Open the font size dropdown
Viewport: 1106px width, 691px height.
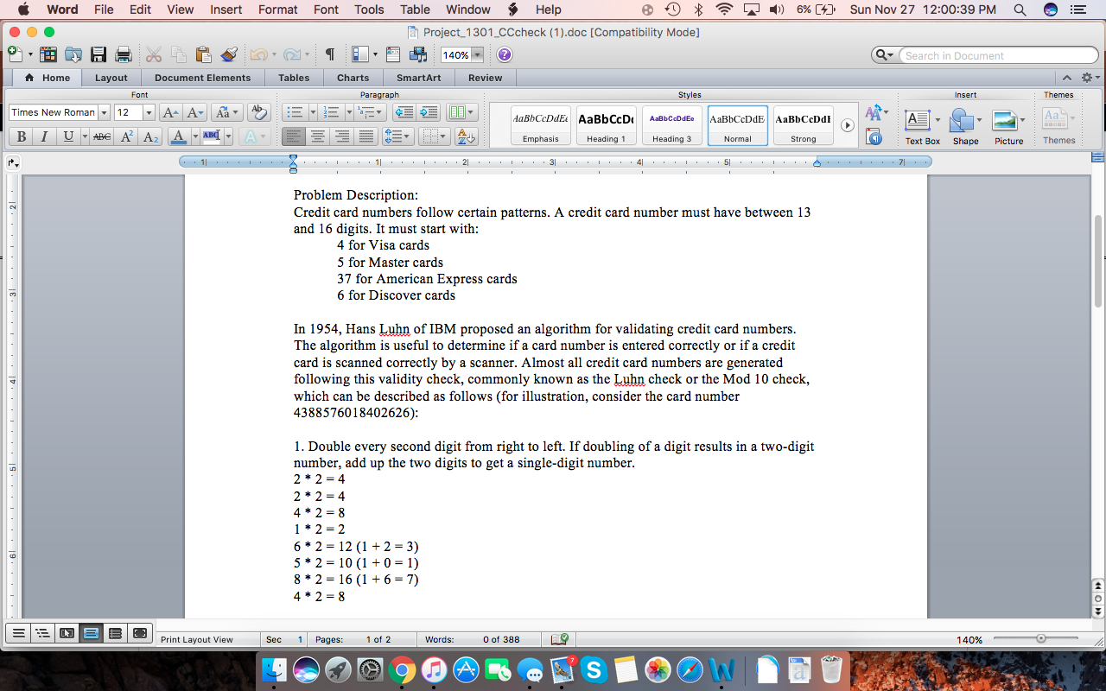tap(149, 111)
